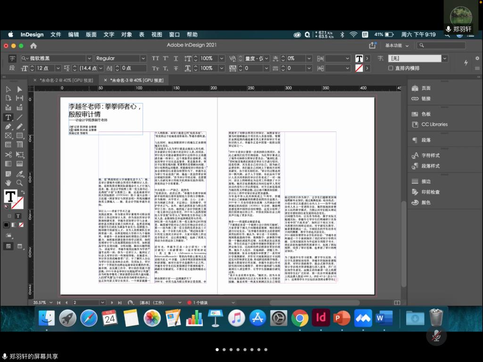Viewport: 483px width, 362px height.
Task: Enable the 直排内横排 checkbox
Action: 391,68
